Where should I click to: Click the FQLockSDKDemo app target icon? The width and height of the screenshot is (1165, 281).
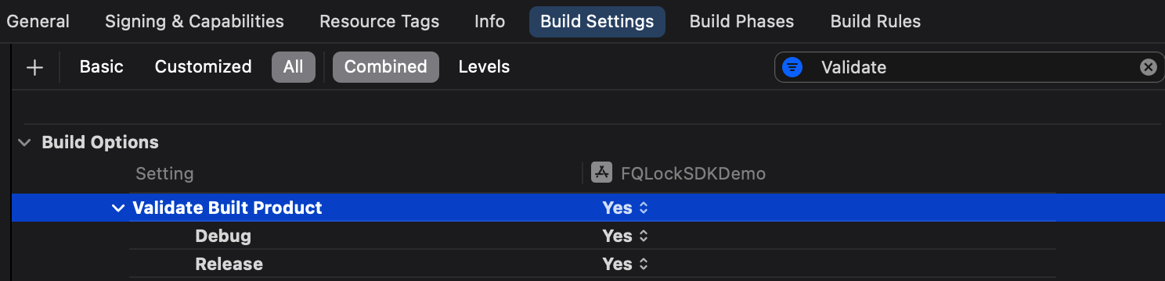pyautogui.click(x=601, y=173)
